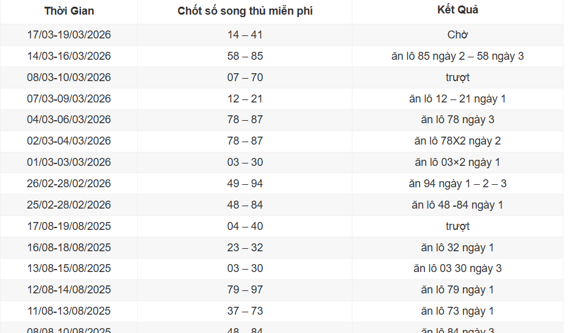Click number pair 79 – 97
This screenshot has height=333, width=569.
(x=245, y=290)
